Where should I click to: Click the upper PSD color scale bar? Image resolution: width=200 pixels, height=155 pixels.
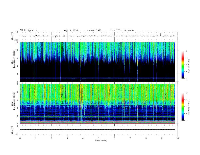(183, 65)
